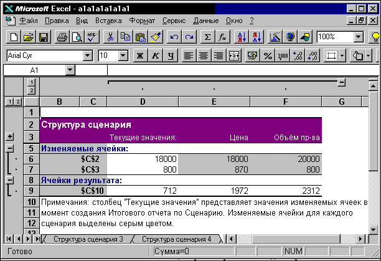Open Print Preview from the toolbar

tap(77, 37)
